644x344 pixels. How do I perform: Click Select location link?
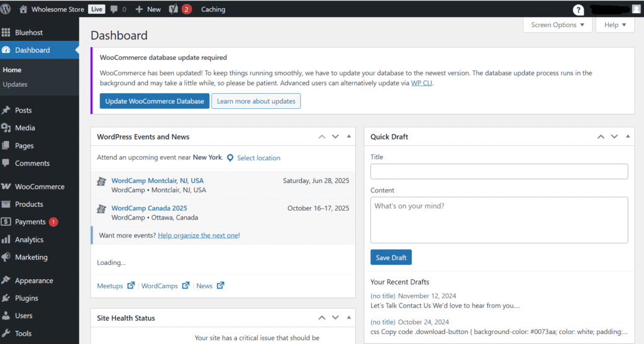(x=258, y=158)
